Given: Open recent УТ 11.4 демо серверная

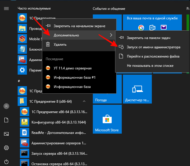Looking at the screenshot, I should pyautogui.click(x=79, y=68).
